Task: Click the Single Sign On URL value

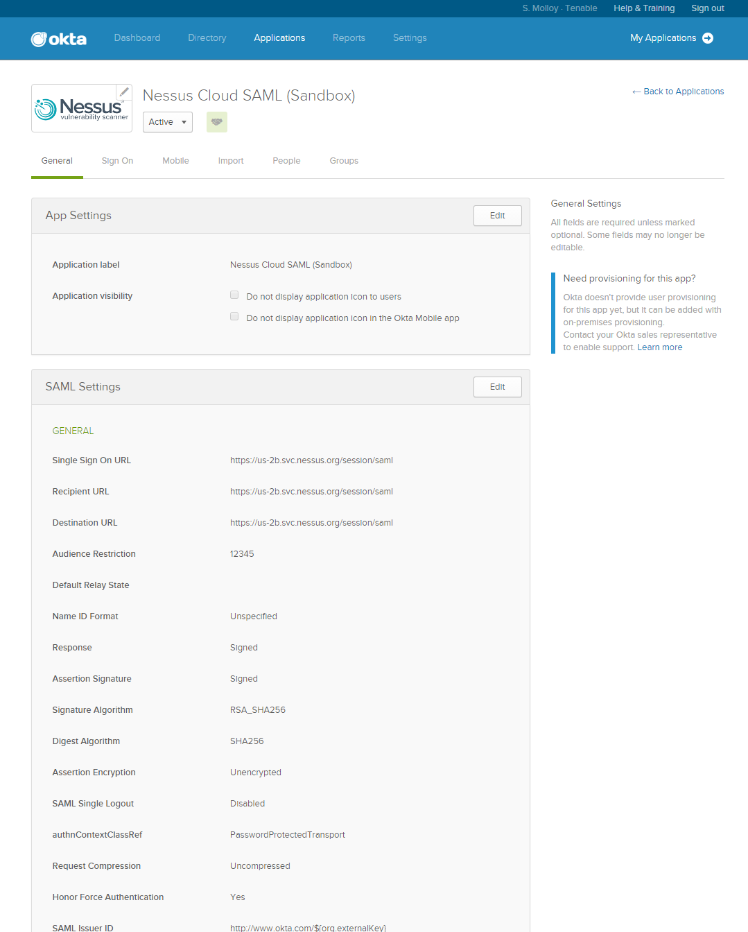Action: point(311,460)
